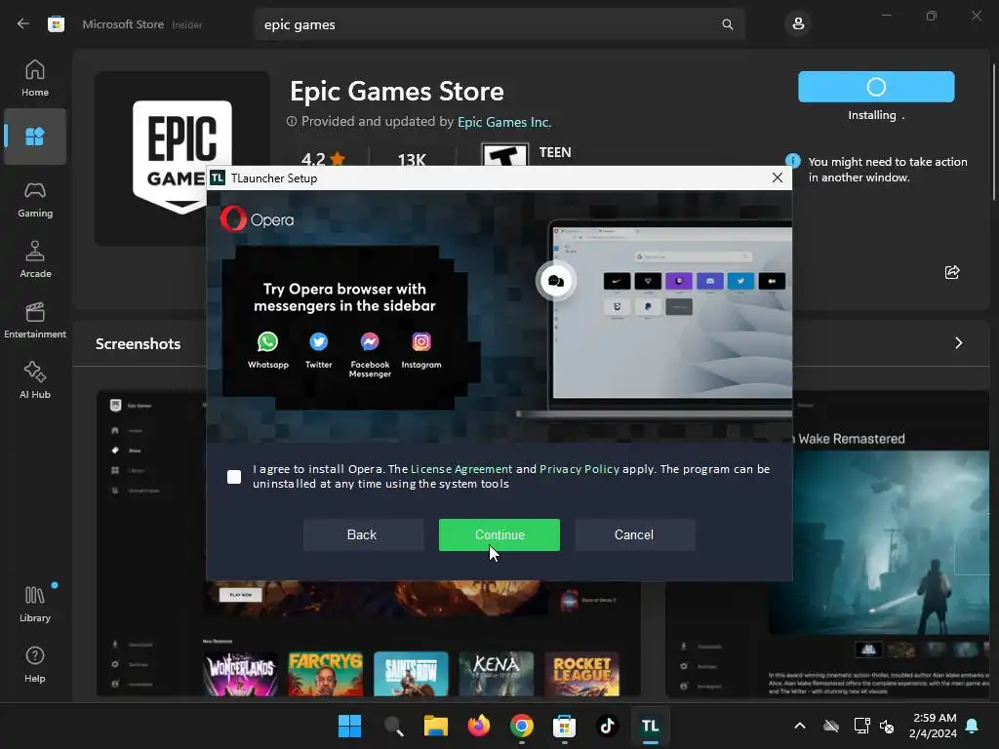Image resolution: width=999 pixels, height=749 pixels.
Task: Click the TL icon in dialog title bar
Action: (x=218, y=177)
